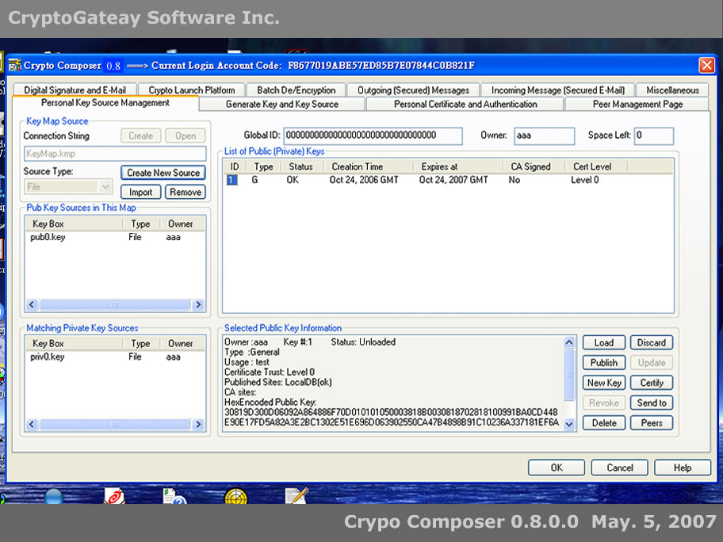The image size is (723, 542).
Task: Switch to the Miscellaneous tab
Action: tap(672, 90)
